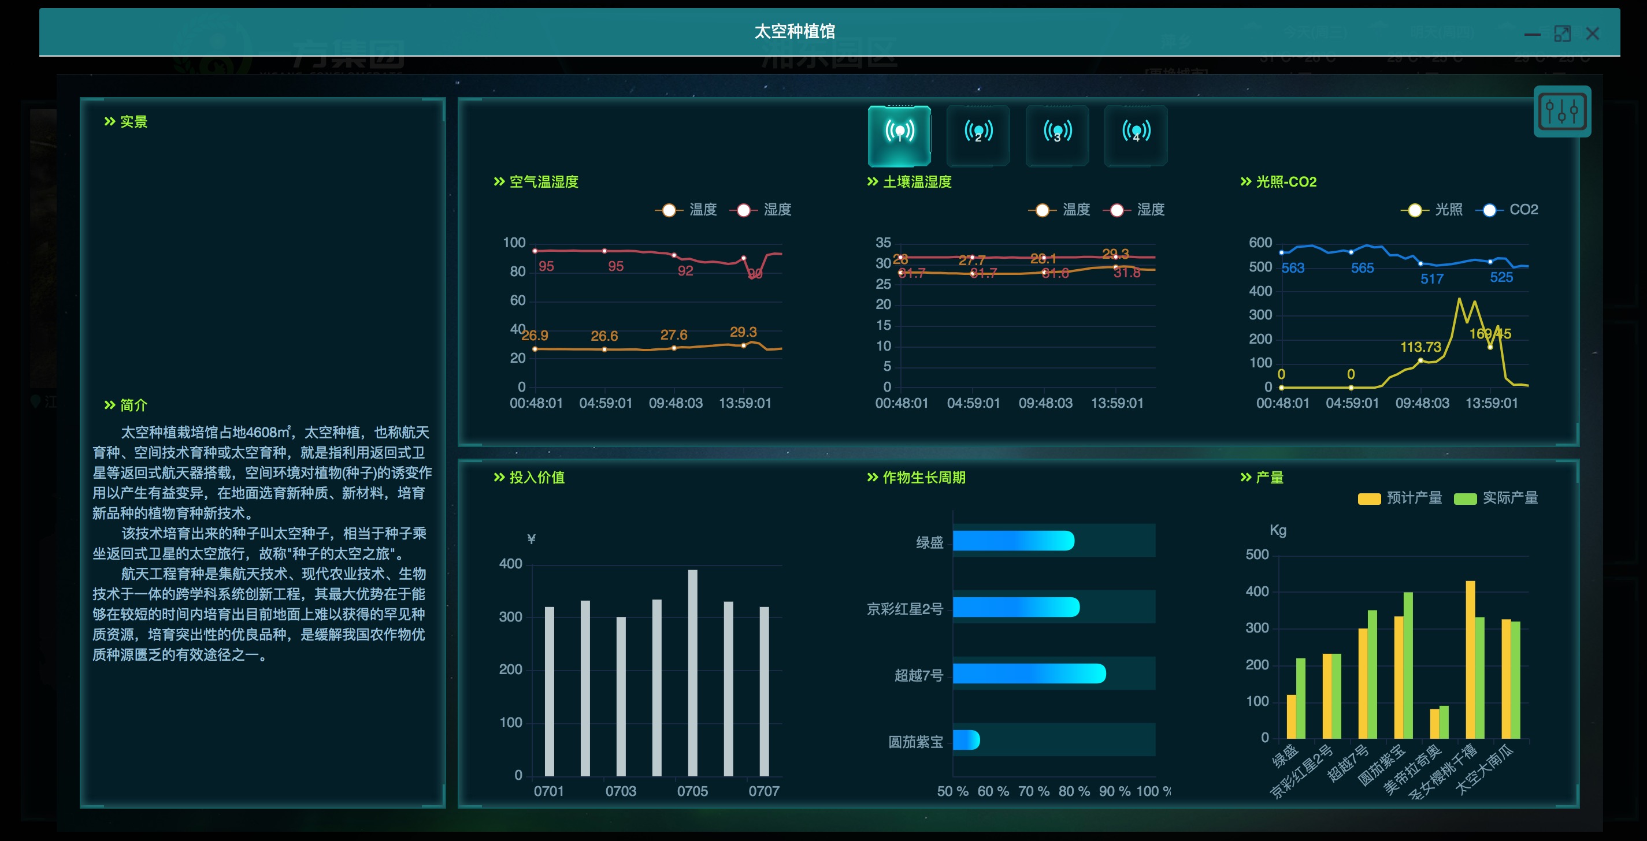Click the green 实际产量 bar for 太空大南瓜
1647x841 pixels.
coord(1515,680)
